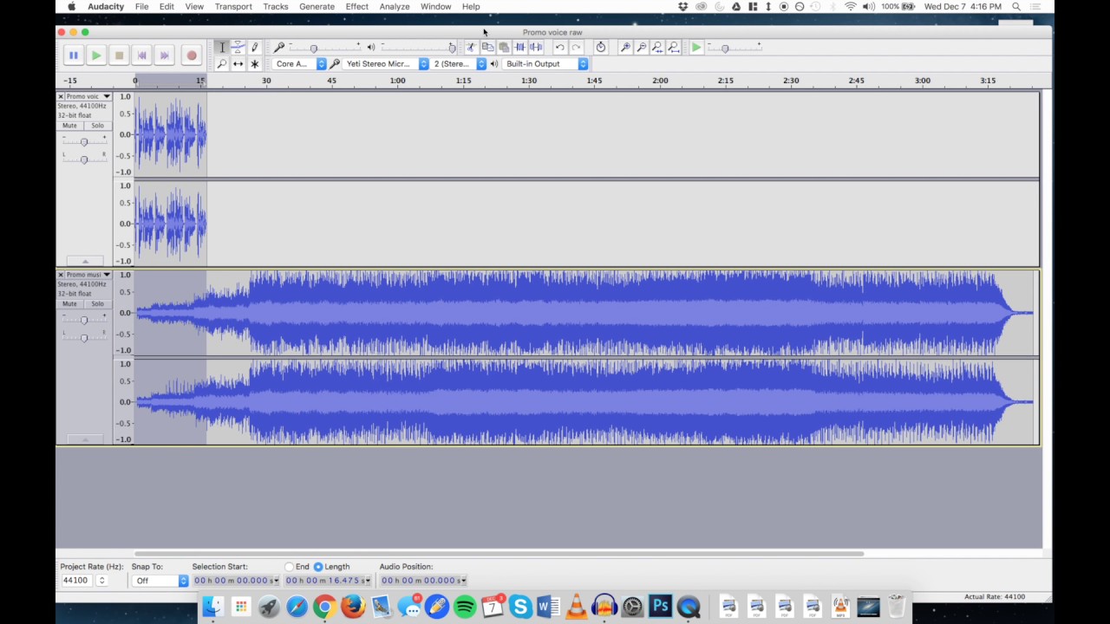Select the End radio button
Viewport: 1110px width, 624px height.
289,567
